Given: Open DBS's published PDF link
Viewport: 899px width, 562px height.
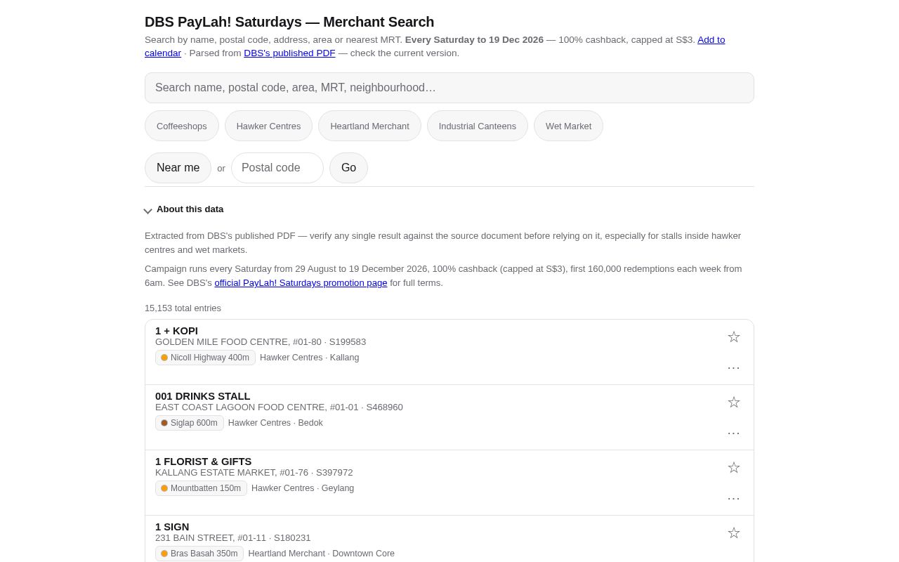Looking at the screenshot, I should pos(289,53).
